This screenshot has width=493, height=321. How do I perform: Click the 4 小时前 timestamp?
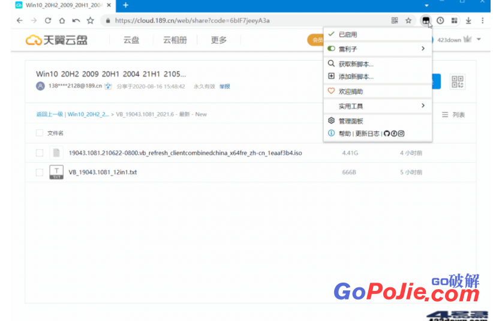click(411, 153)
